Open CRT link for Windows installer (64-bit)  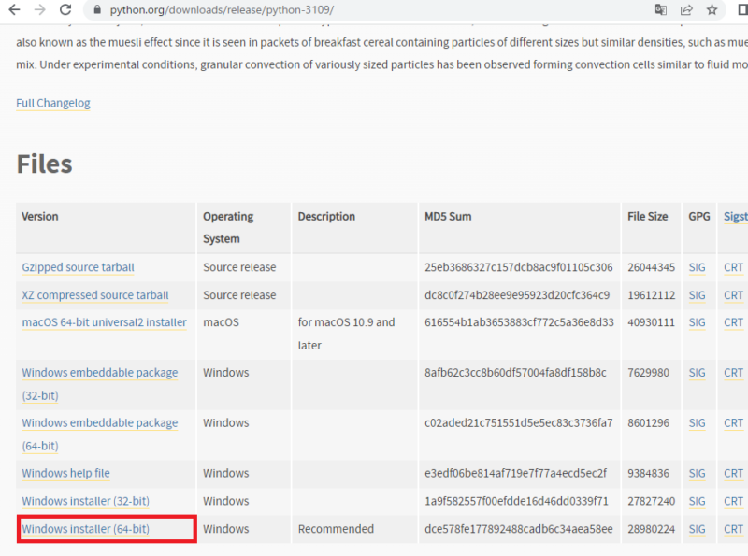point(733,529)
